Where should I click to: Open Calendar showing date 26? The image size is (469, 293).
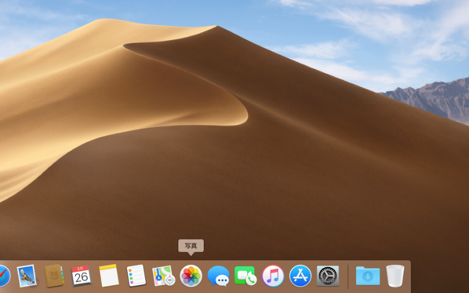point(81,276)
